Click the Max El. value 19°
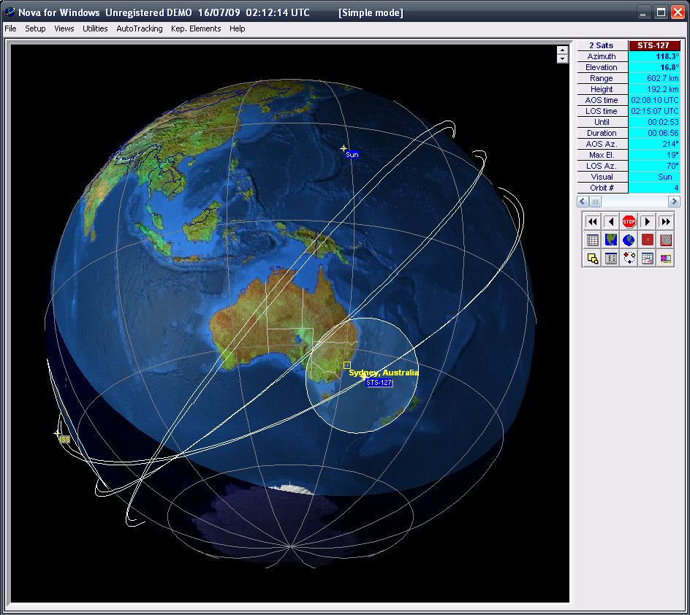 (654, 155)
